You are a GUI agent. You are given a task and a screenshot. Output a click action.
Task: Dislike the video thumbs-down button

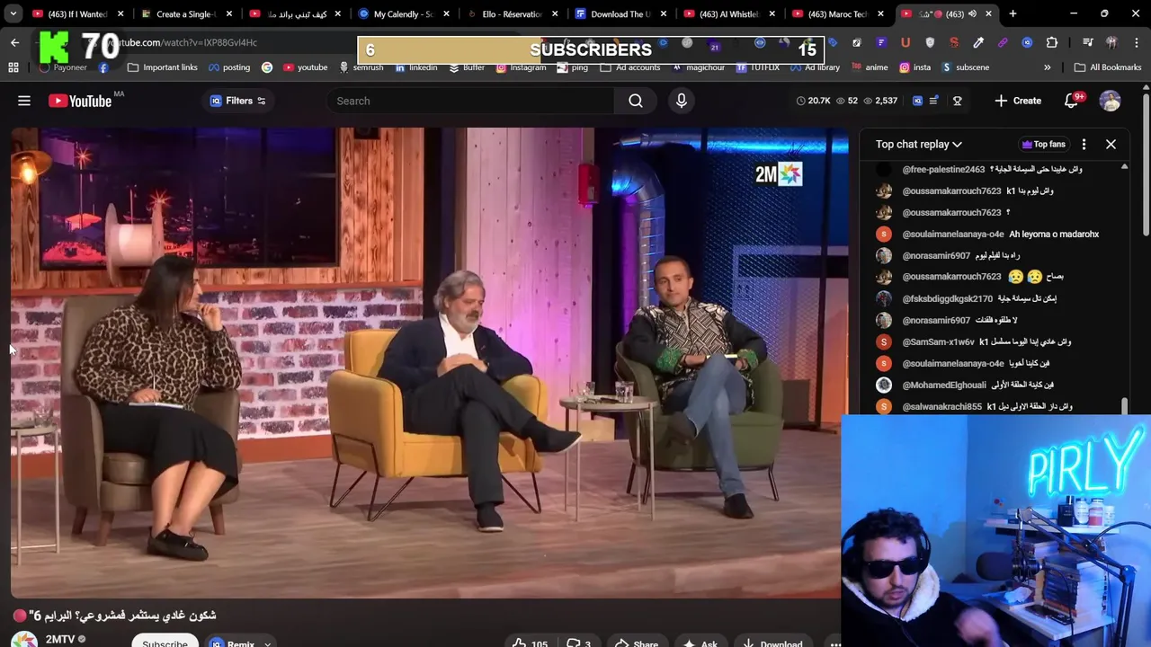pos(578,643)
